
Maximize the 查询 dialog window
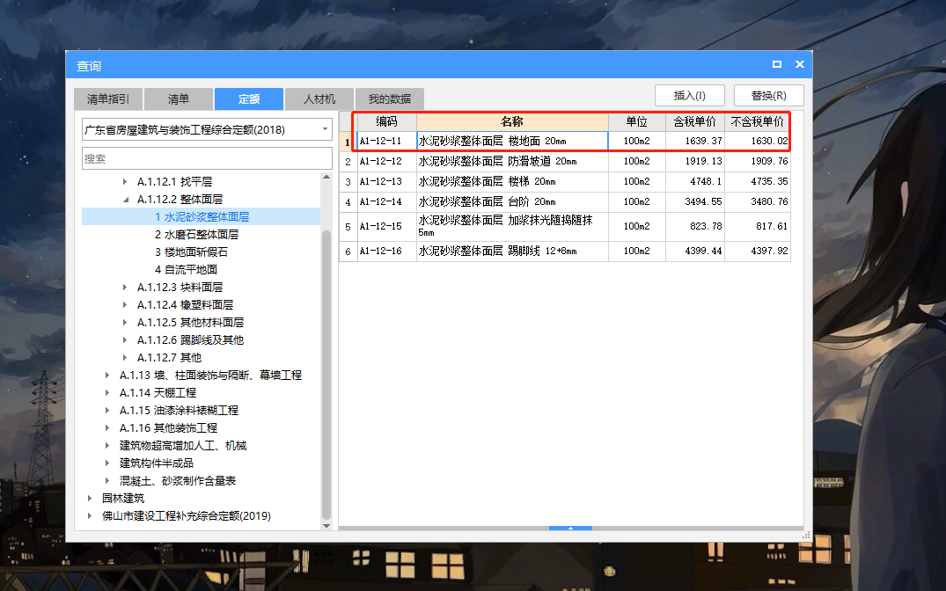coord(777,64)
